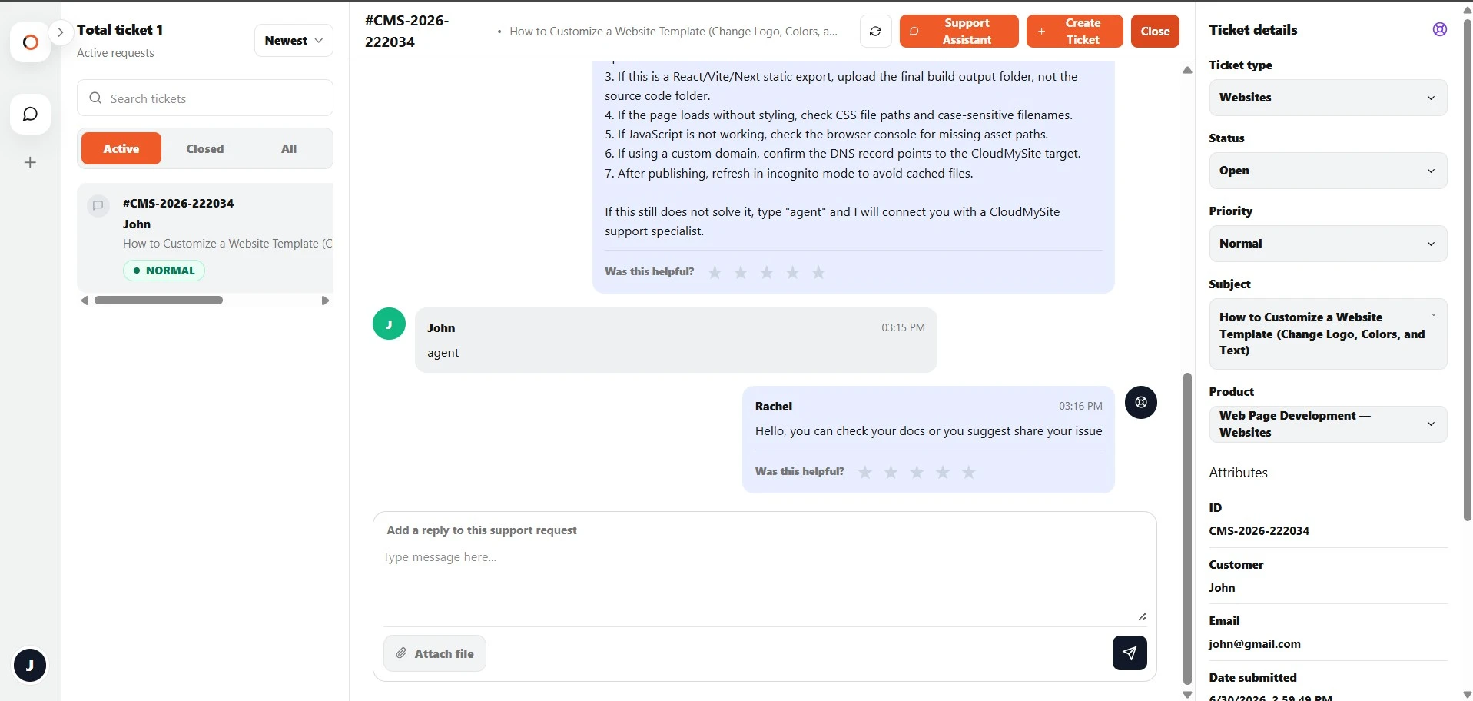Expand the Subject field dropdown
Image resolution: width=1473 pixels, height=701 pixels.
pos(1328,334)
